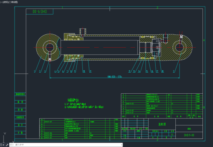
Task: Select part balloon number 9
Action: [75, 71]
